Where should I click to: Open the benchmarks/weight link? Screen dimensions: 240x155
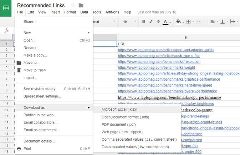coord(157,67)
